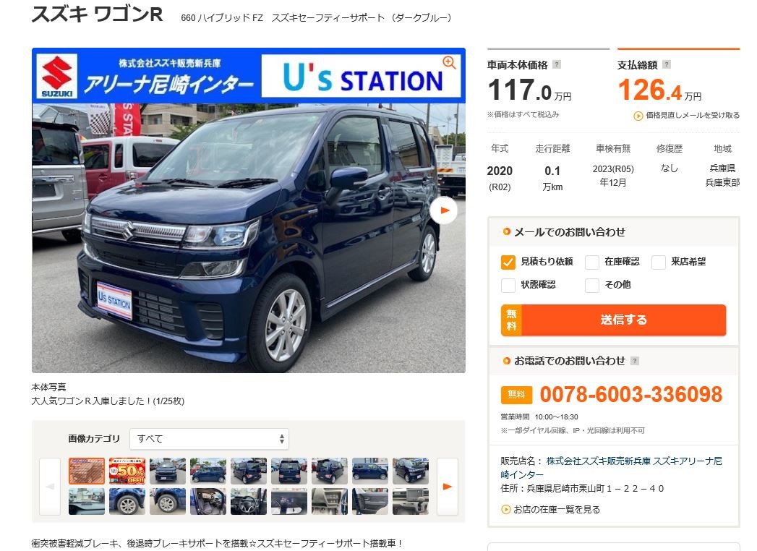Click the orange 送信する button

pos(613,320)
